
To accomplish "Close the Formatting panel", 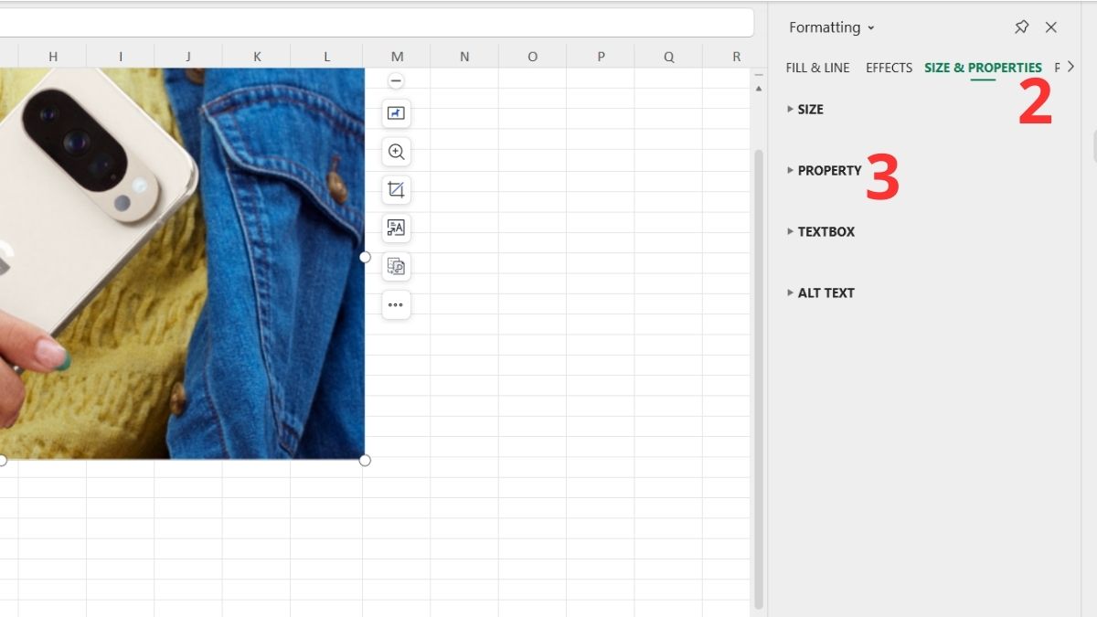I will click(x=1051, y=27).
